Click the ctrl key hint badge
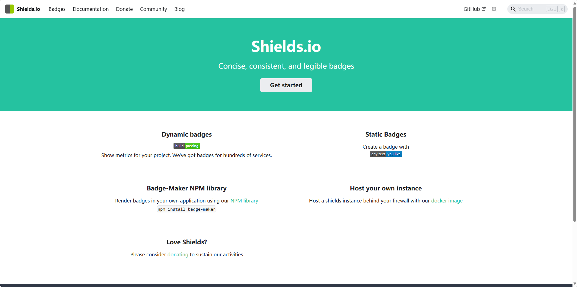This screenshot has height=287, width=577. pyautogui.click(x=552, y=9)
